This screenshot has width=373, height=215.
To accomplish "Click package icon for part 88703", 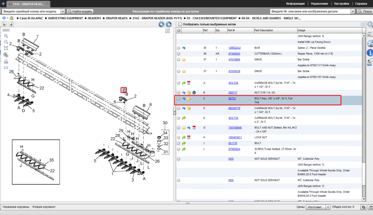I will point(189,99).
